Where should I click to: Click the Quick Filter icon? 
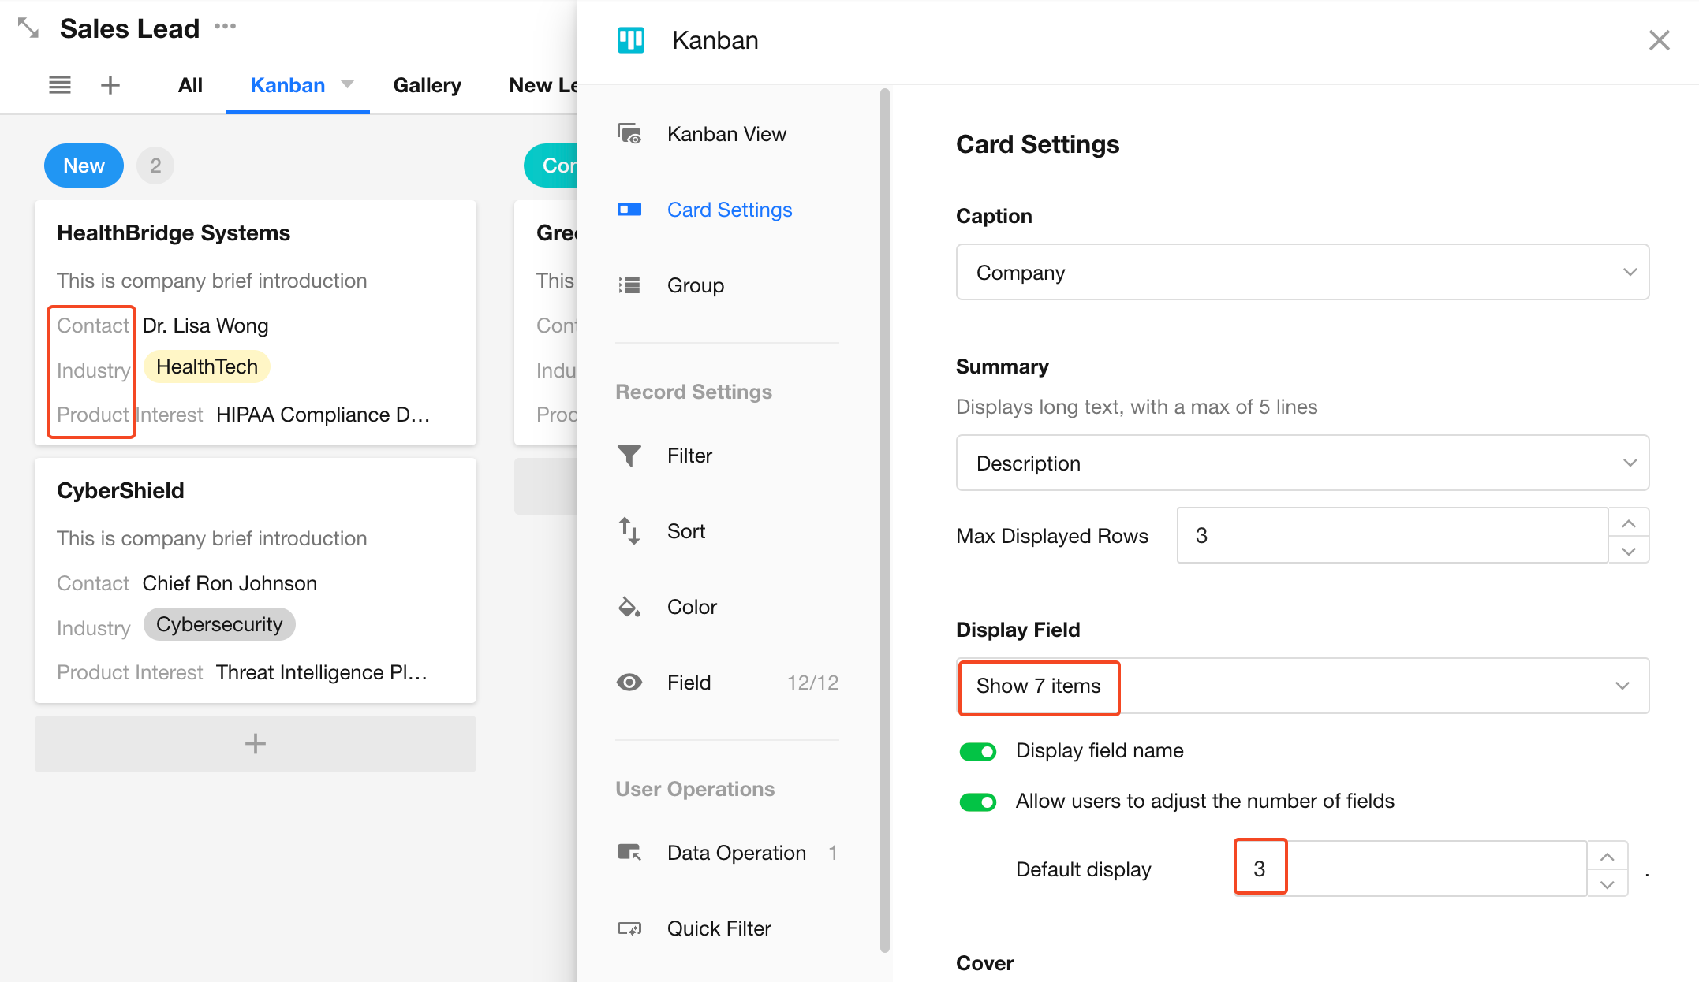pyautogui.click(x=629, y=928)
